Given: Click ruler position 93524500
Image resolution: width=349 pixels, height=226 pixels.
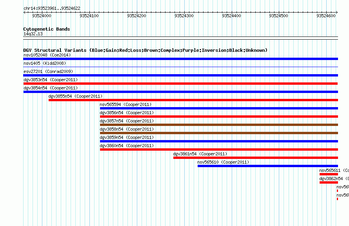Looking at the screenshot, I should [x=278, y=16].
